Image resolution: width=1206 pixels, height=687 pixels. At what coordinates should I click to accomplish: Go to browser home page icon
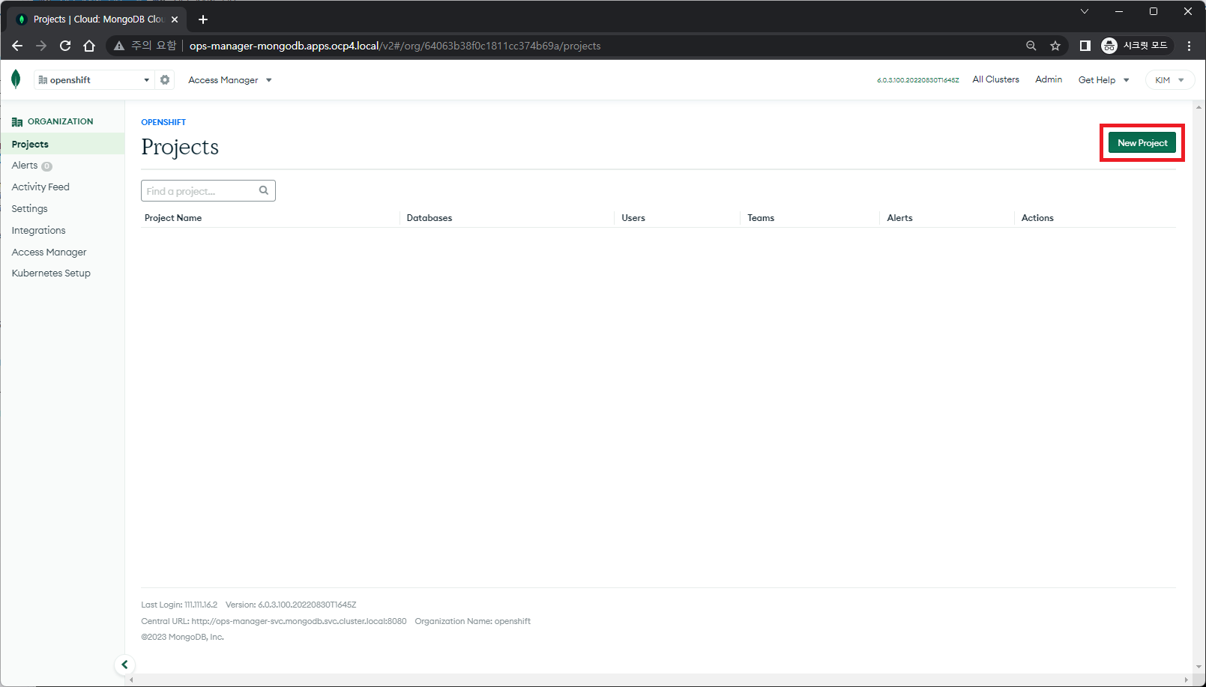click(89, 46)
